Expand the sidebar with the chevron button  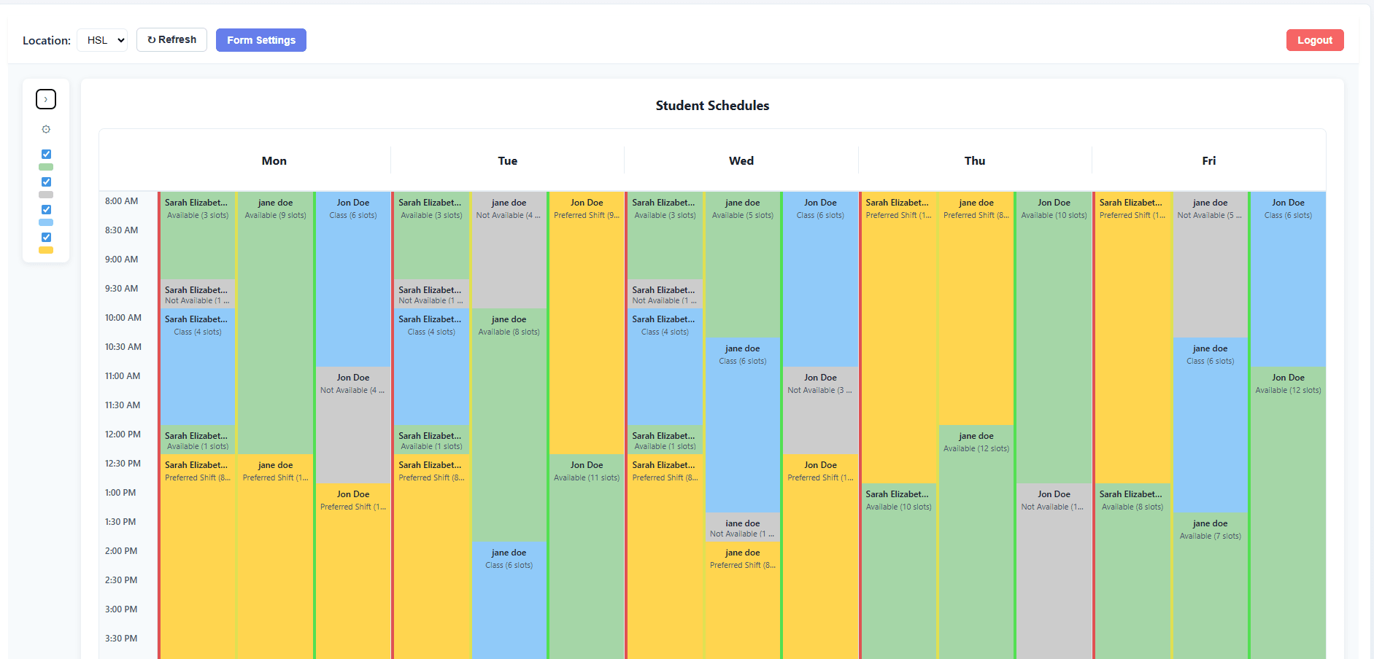tap(46, 99)
